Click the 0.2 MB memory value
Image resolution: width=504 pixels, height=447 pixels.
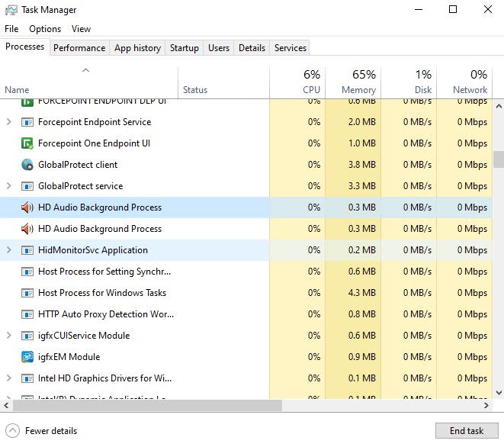pyautogui.click(x=362, y=250)
